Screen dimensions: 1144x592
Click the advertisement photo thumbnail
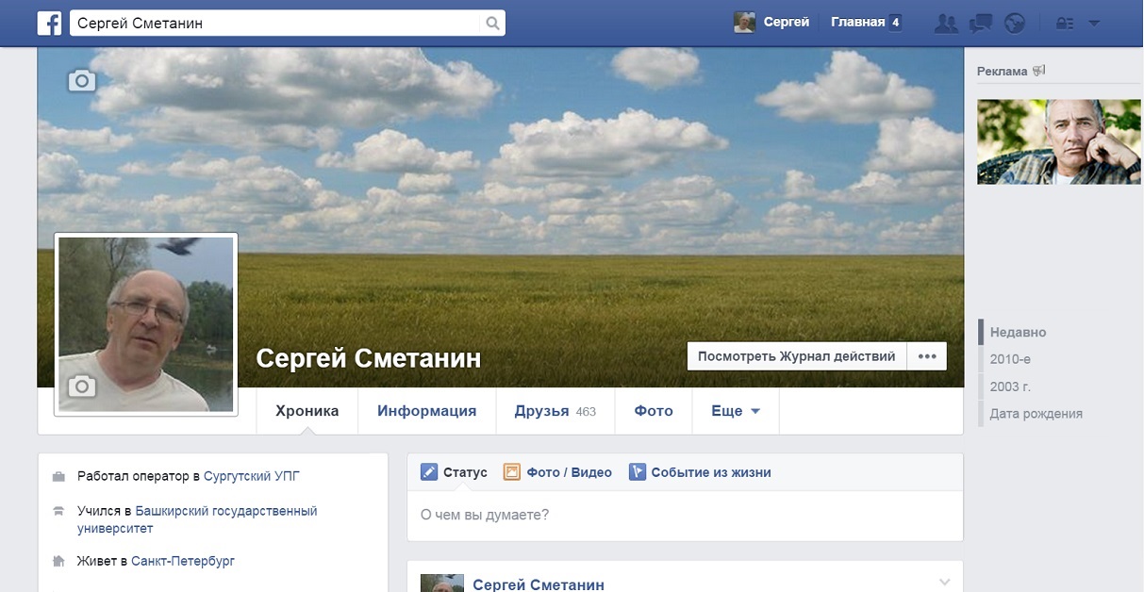point(1059,141)
